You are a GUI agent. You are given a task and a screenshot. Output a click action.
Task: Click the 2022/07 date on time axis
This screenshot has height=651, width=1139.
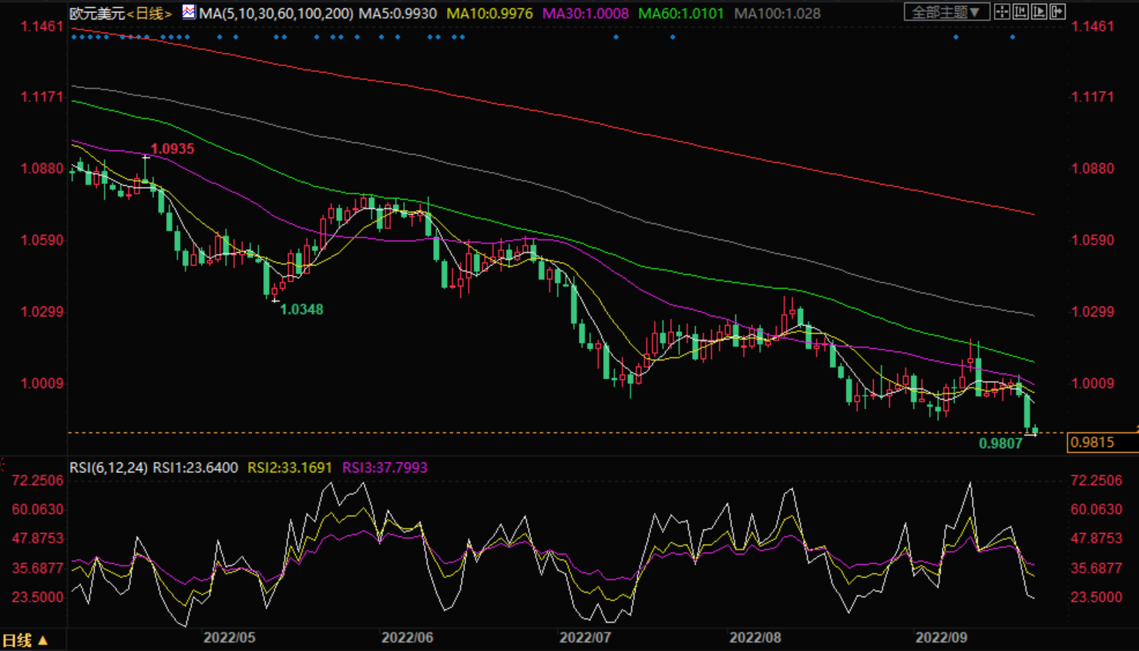[585, 638]
